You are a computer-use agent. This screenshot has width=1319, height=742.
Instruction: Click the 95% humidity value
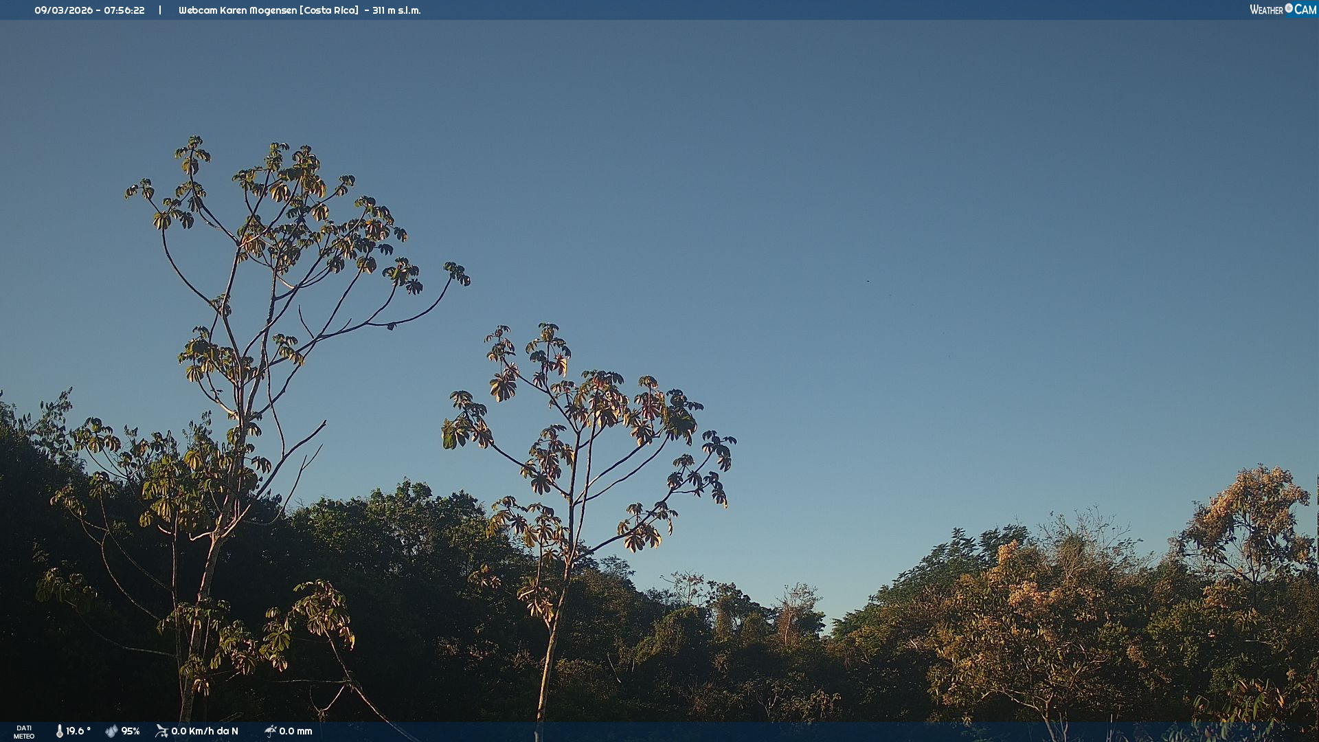pos(131,731)
